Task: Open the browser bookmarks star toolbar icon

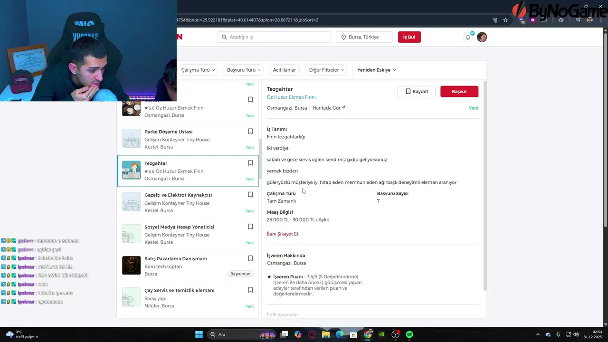Action: point(561,20)
